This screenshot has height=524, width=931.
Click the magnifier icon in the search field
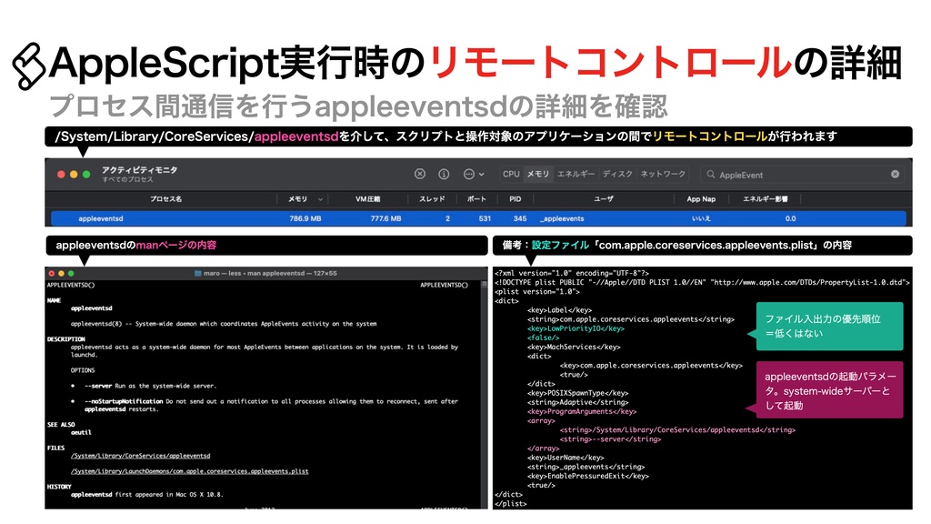(x=711, y=175)
